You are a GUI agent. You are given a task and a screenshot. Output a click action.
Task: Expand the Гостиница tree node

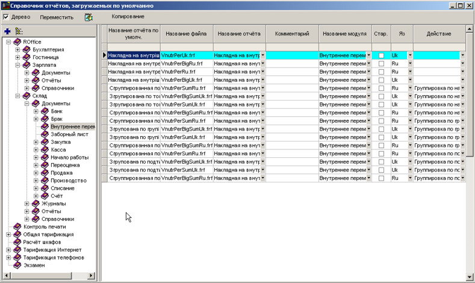pos(18,57)
